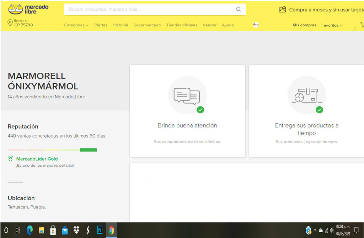Open Photoshop from taskbar
The width and height of the screenshot is (364, 238).
pos(100,230)
